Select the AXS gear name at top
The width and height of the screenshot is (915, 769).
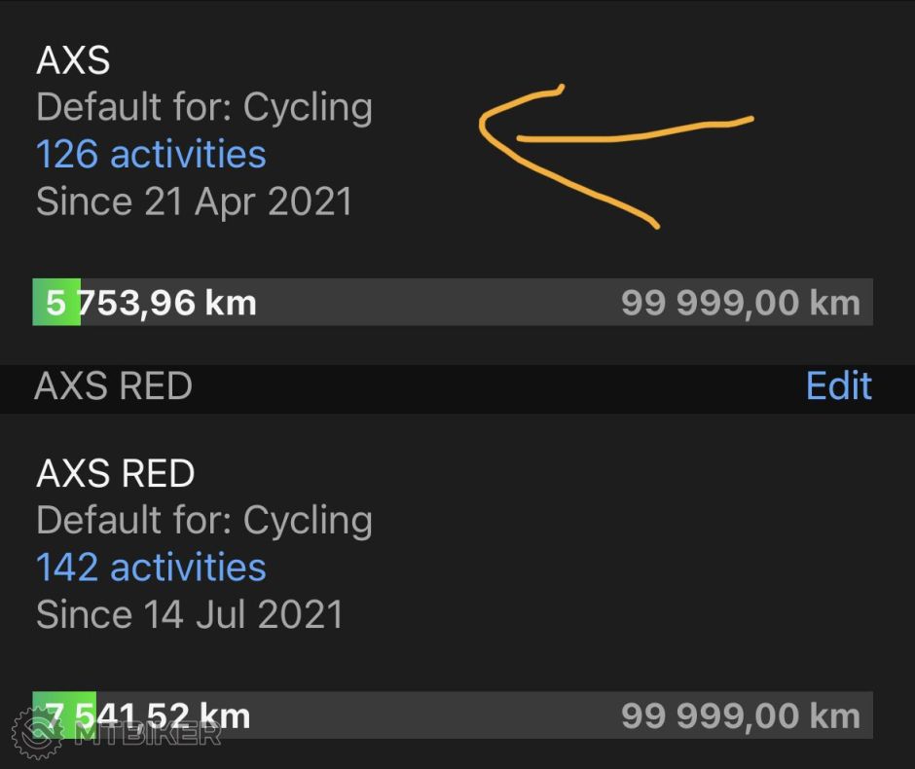tap(73, 61)
